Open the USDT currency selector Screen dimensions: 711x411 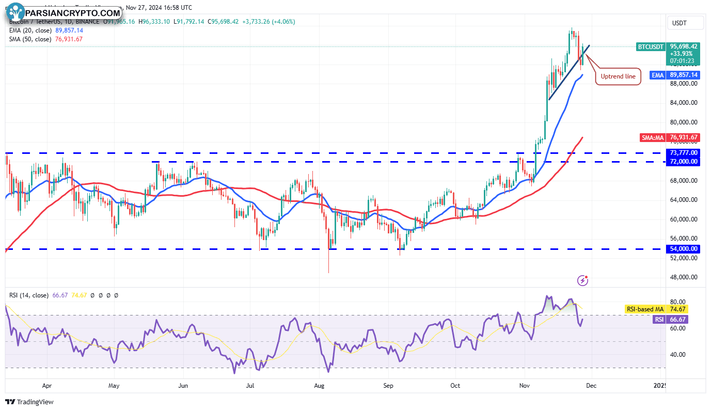click(x=686, y=23)
